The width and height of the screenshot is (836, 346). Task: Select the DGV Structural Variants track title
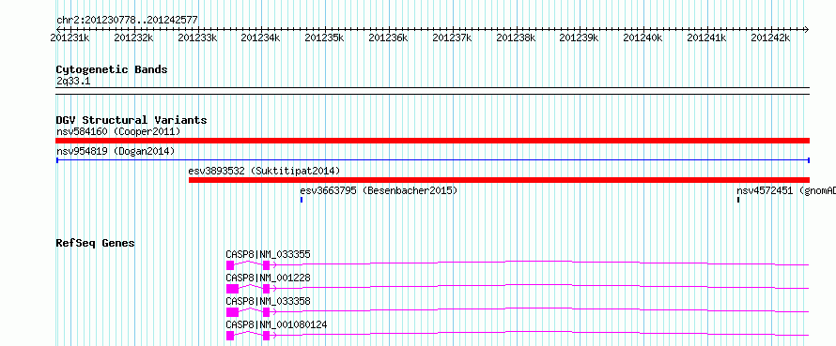click(x=132, y=120)
